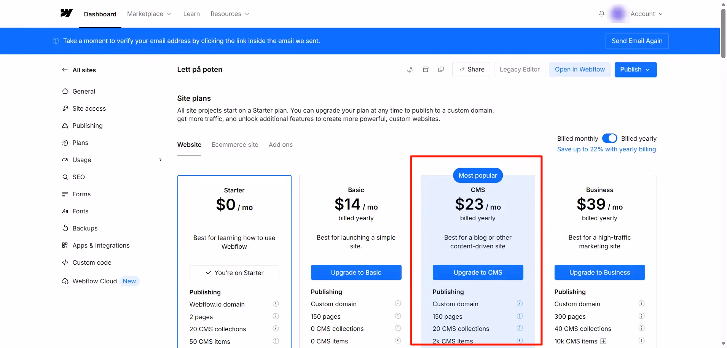Open the Marketplace dropdown menu

[149, 14]
